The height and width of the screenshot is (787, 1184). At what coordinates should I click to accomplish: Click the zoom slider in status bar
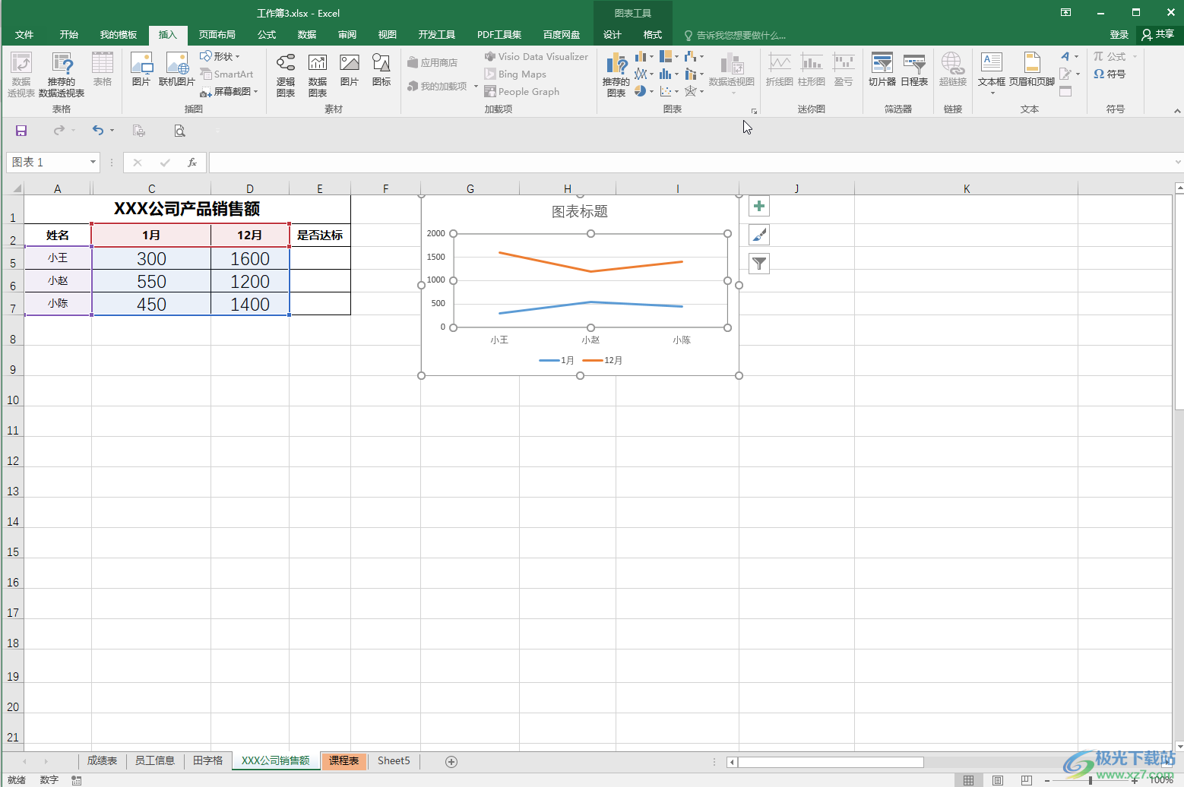click(1091, 780)
